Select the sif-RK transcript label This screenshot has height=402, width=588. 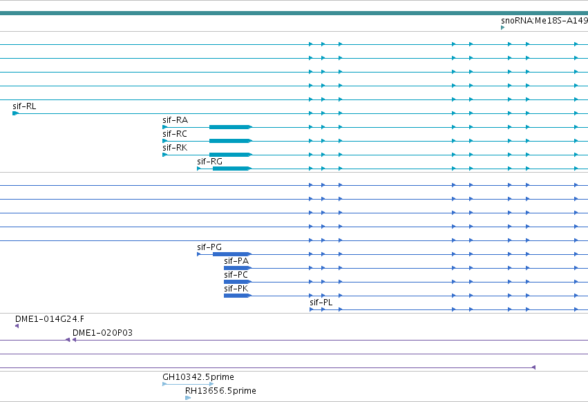(x=175, y=148)
